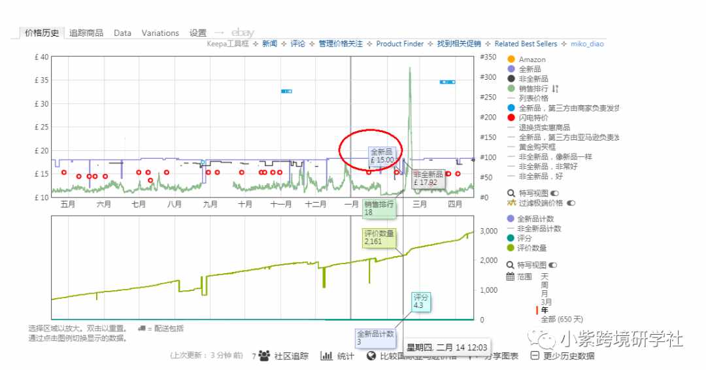Switch the upper 特写视图 toggle
This screenshot has width=706, height=370.
(x=554, y=193)
